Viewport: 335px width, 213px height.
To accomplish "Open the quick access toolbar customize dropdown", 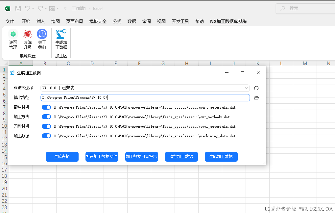I will (x=64, y=8).
